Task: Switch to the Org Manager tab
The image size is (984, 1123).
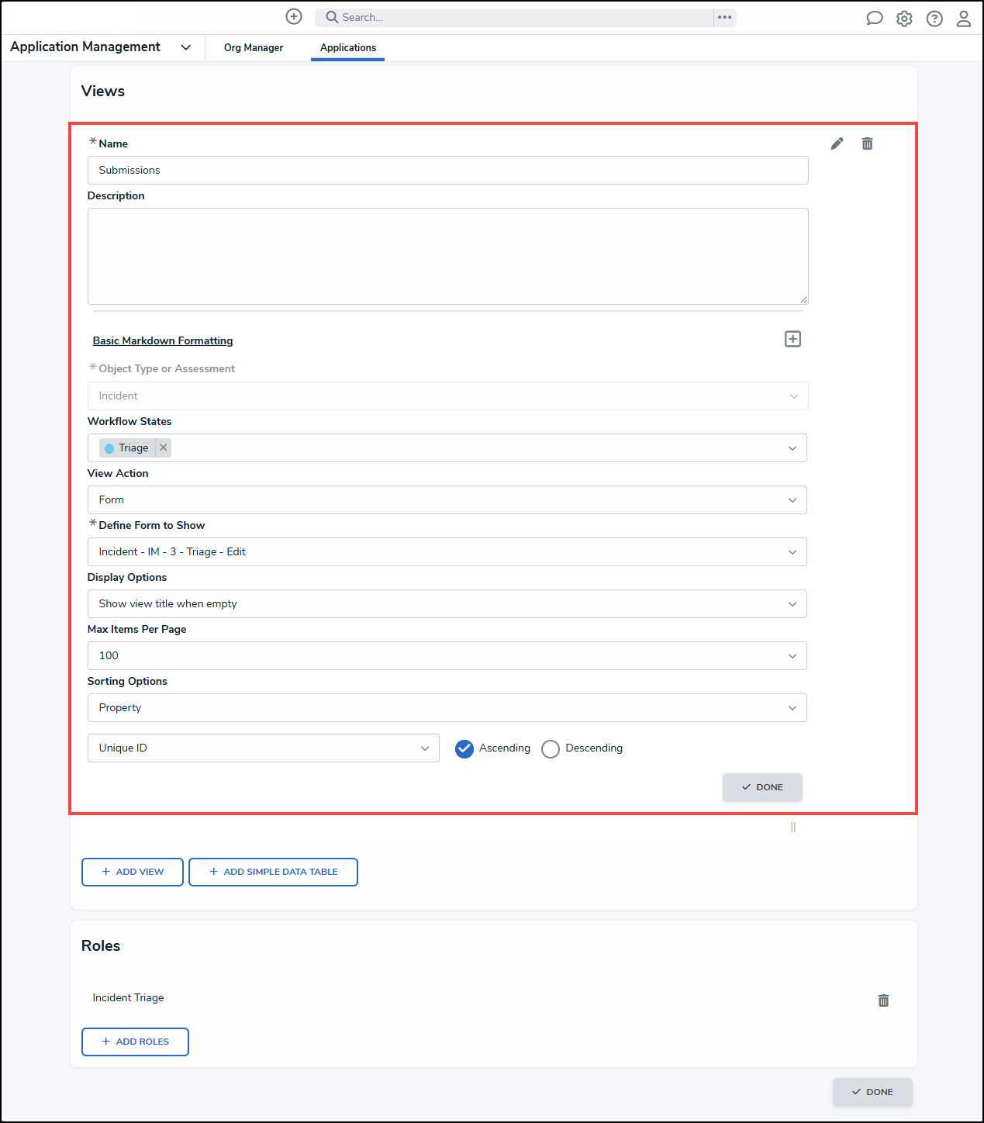Action: pyautogui.click(x=254, y=48)
